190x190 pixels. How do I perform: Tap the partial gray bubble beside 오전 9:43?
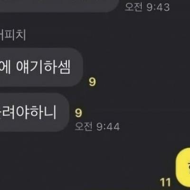[x=59, y=6]
